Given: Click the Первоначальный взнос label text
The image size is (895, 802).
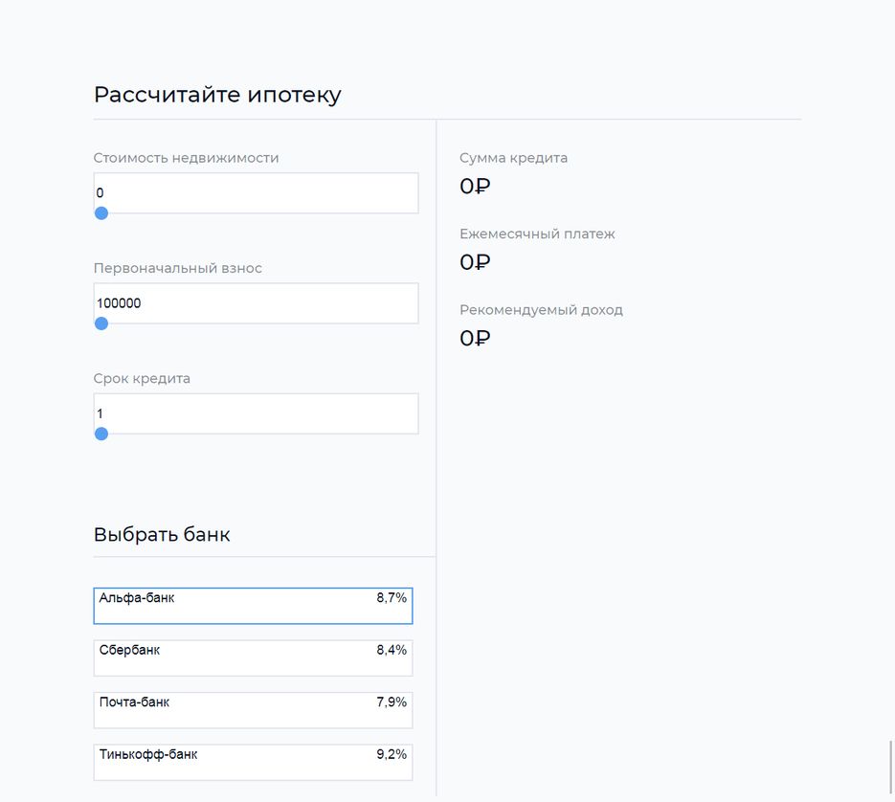Looking at the screenshot, I should 178,268.
